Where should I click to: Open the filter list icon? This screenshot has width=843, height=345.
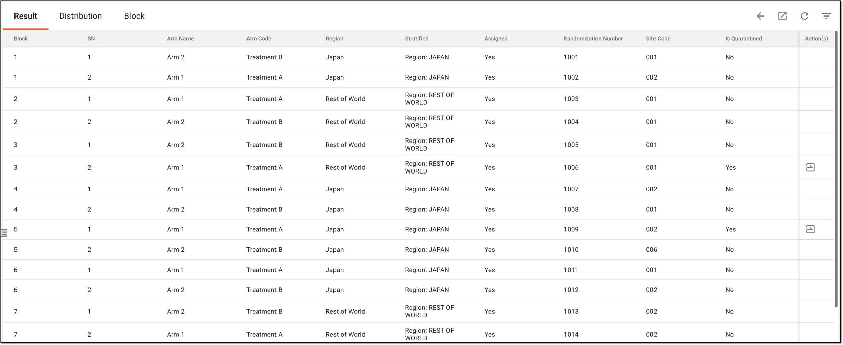pyautogui.click(x=826, y=16)
